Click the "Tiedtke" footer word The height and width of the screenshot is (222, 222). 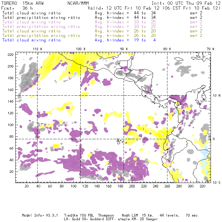coord(71,215)
